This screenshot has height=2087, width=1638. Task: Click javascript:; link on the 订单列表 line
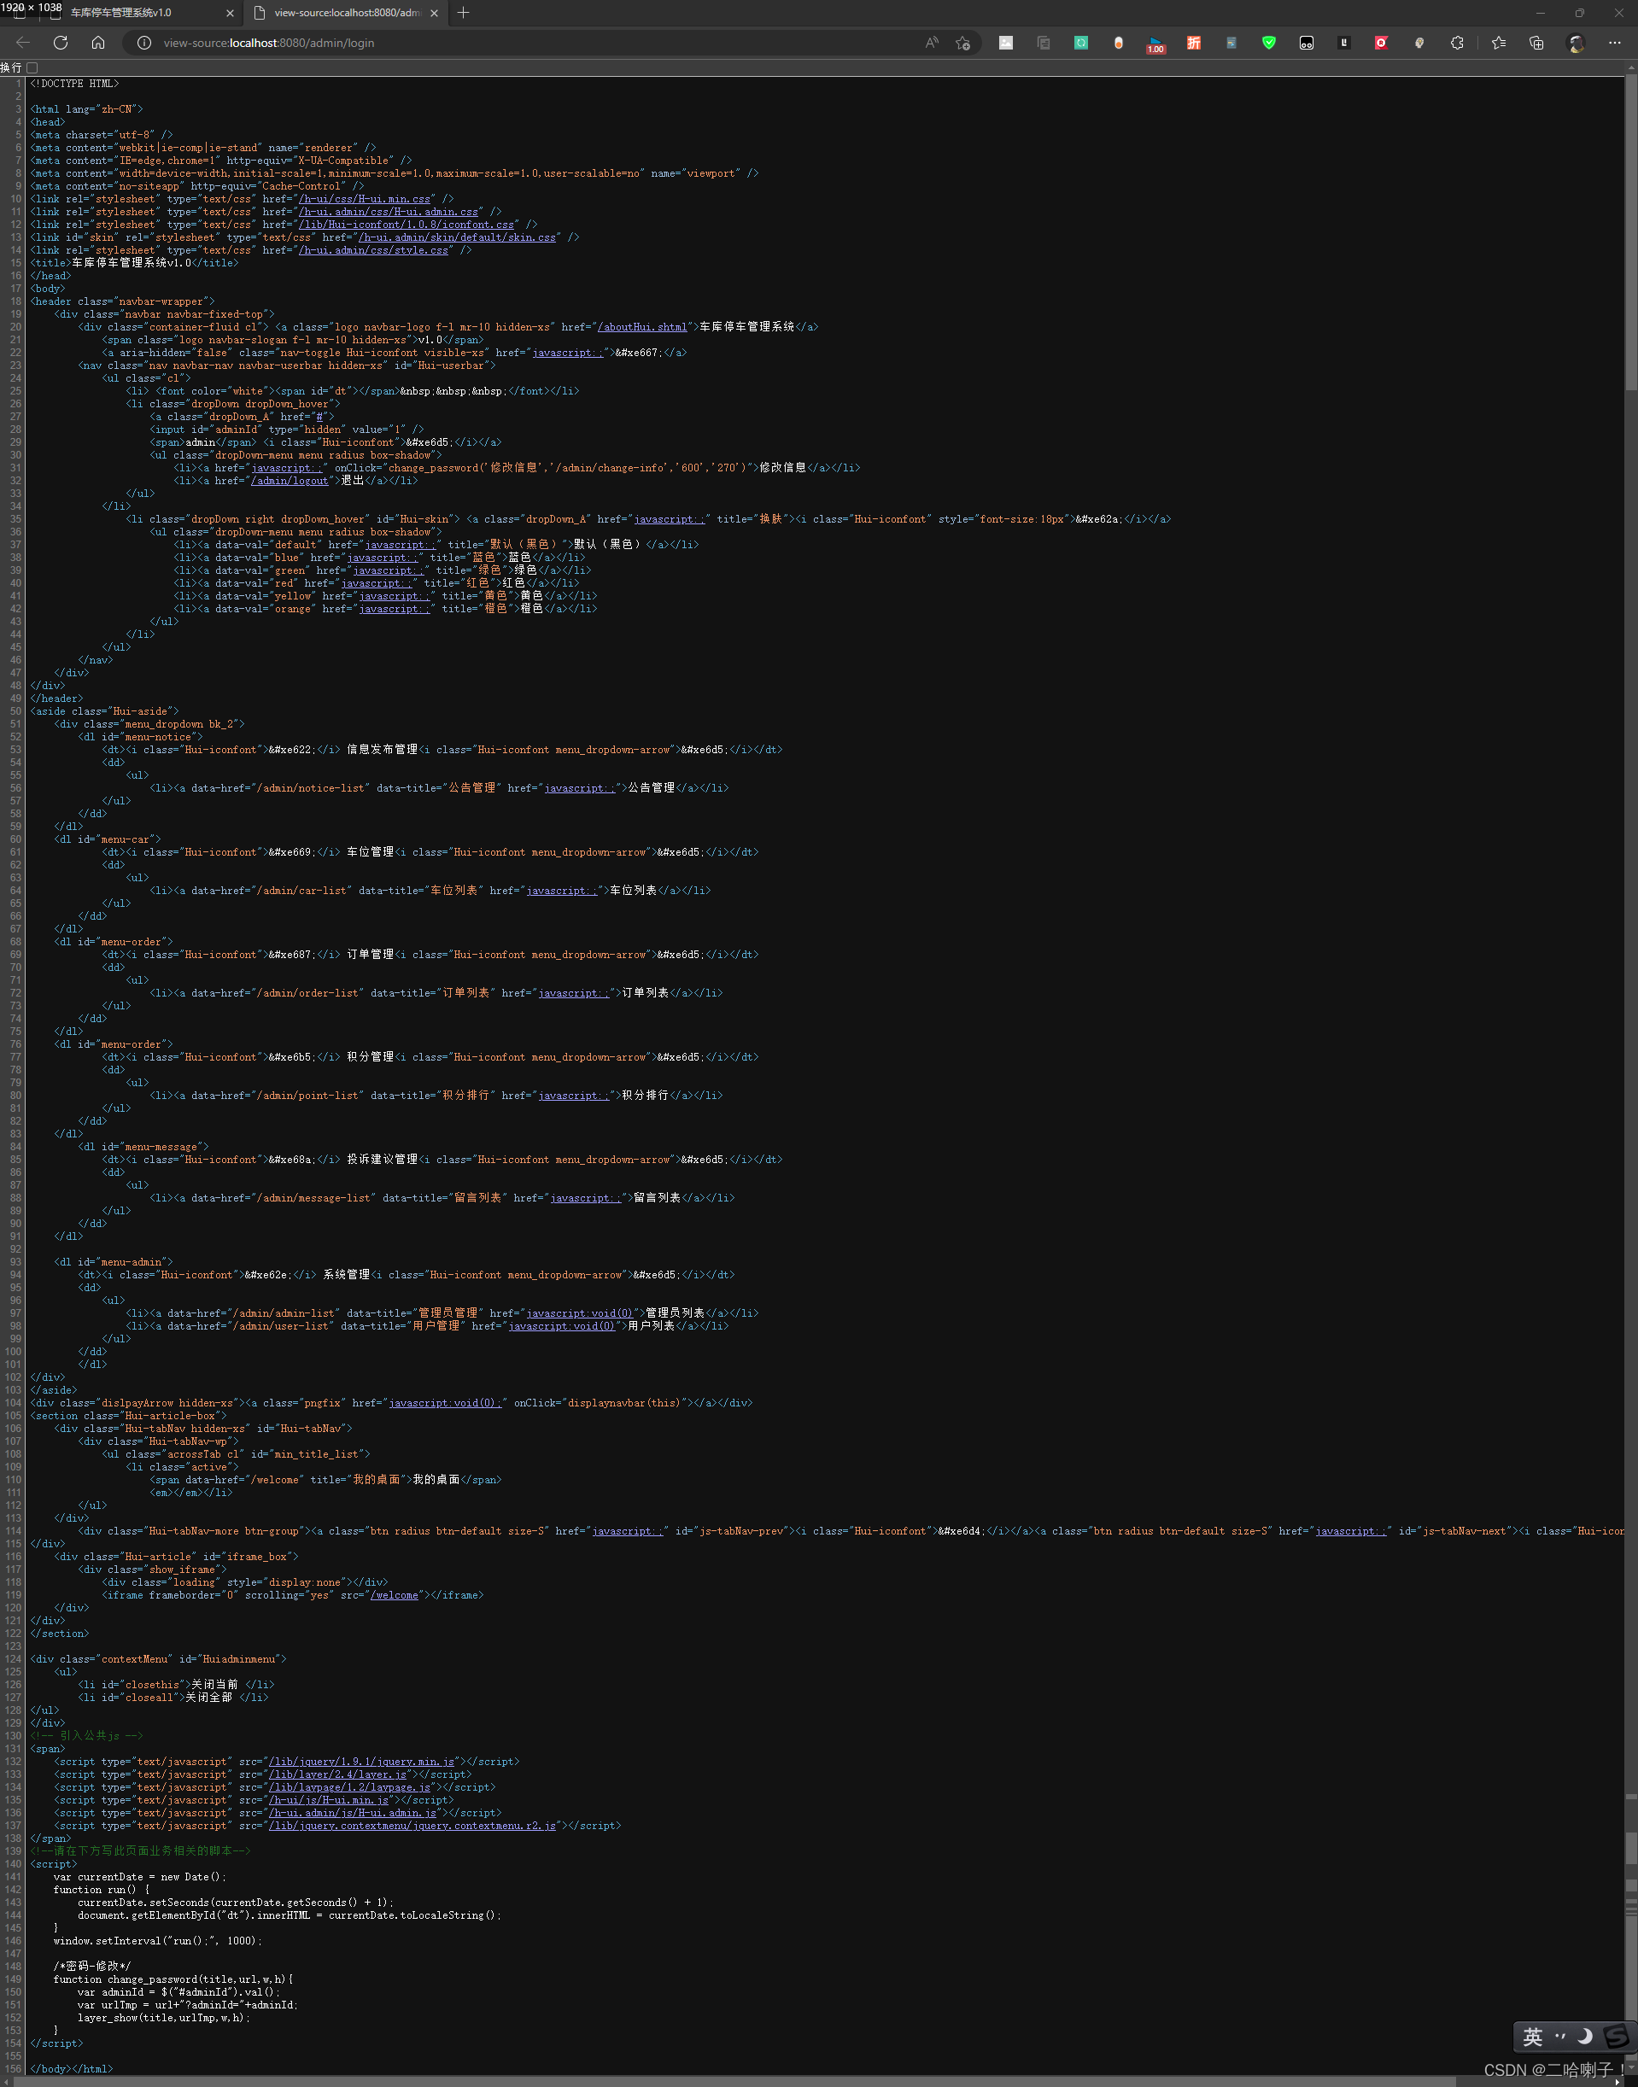(574, 993)
